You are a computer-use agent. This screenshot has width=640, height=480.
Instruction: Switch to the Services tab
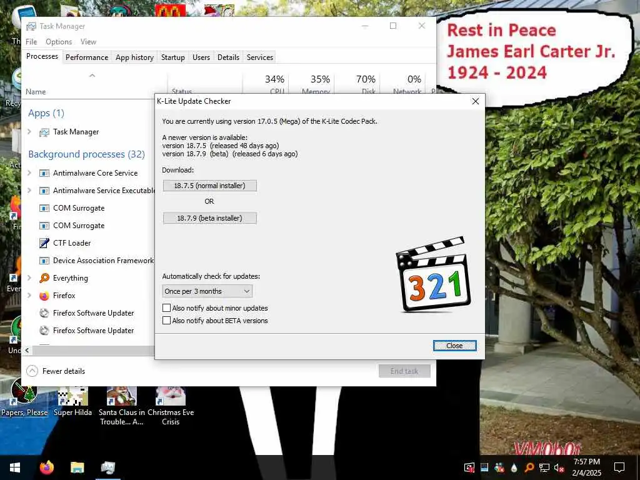click(260, 57)
